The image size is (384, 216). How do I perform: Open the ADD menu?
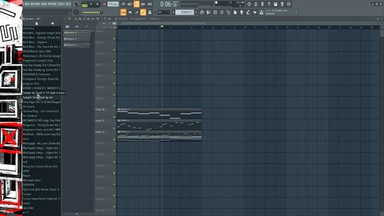[27, 4]
